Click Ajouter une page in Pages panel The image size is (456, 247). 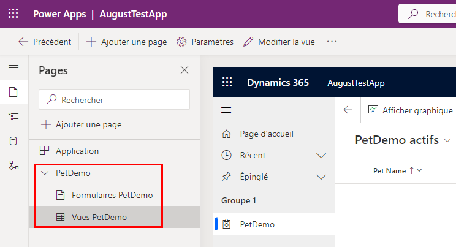click(x=82, y=125)
